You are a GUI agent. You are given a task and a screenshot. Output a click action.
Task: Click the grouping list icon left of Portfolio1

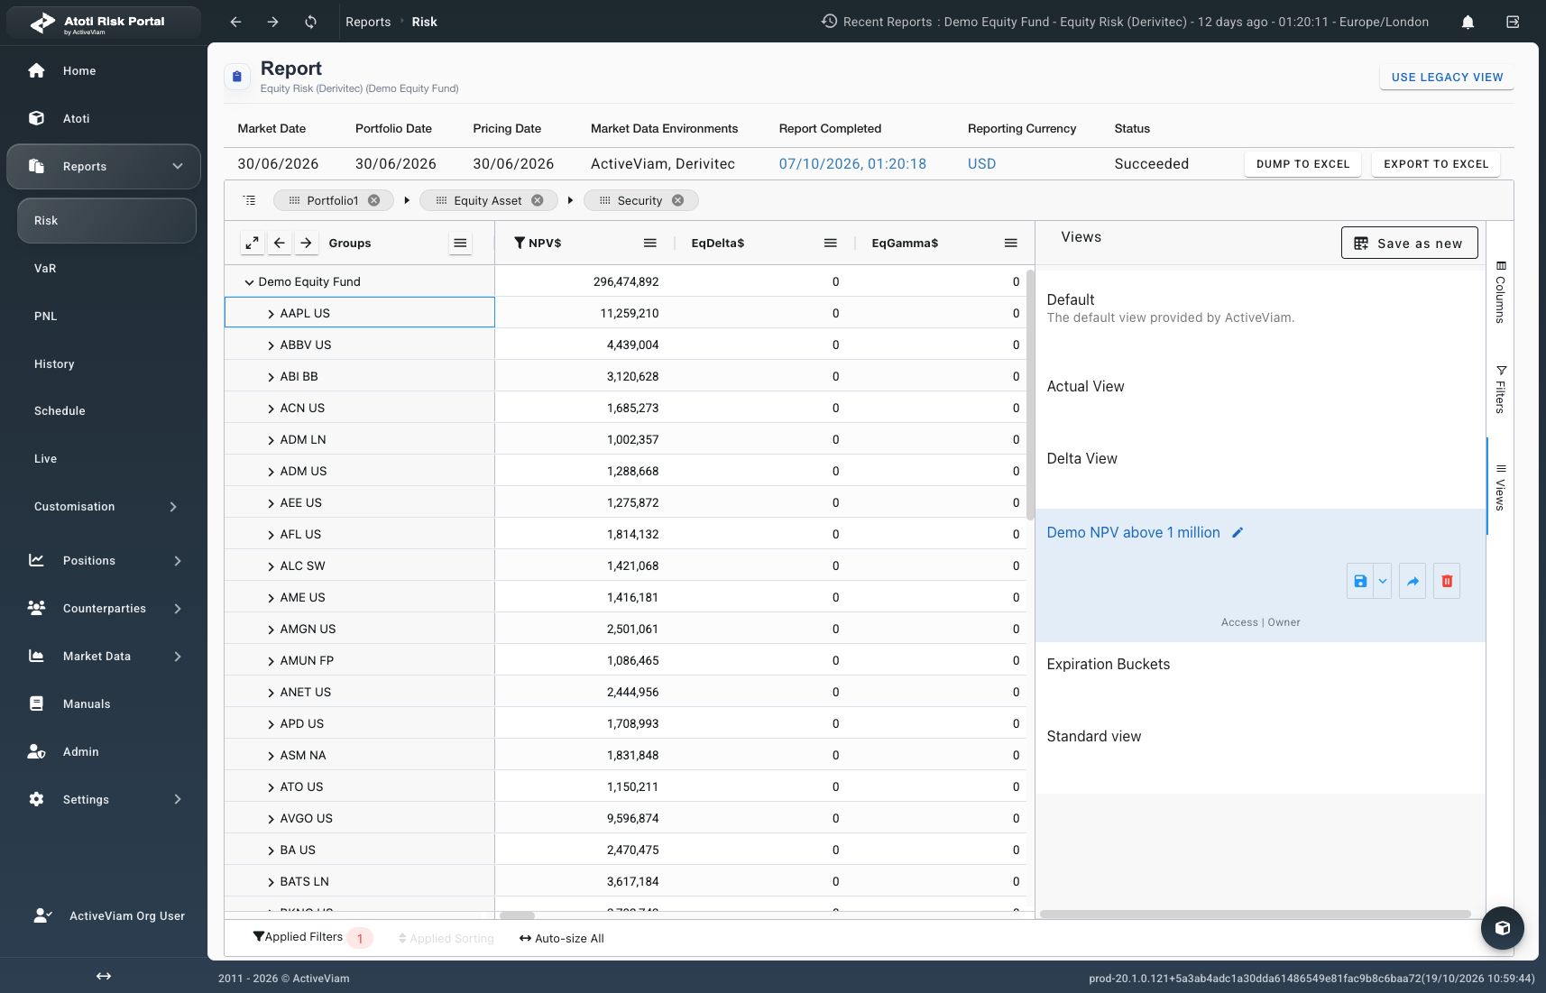coord(250,200)
